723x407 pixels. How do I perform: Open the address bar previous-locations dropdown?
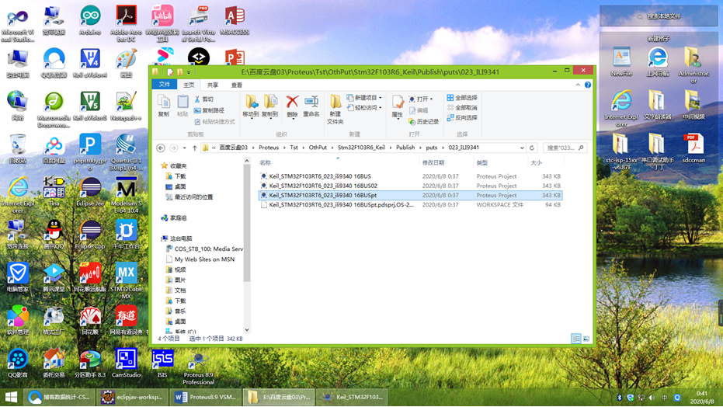click(x=522, y=148)
